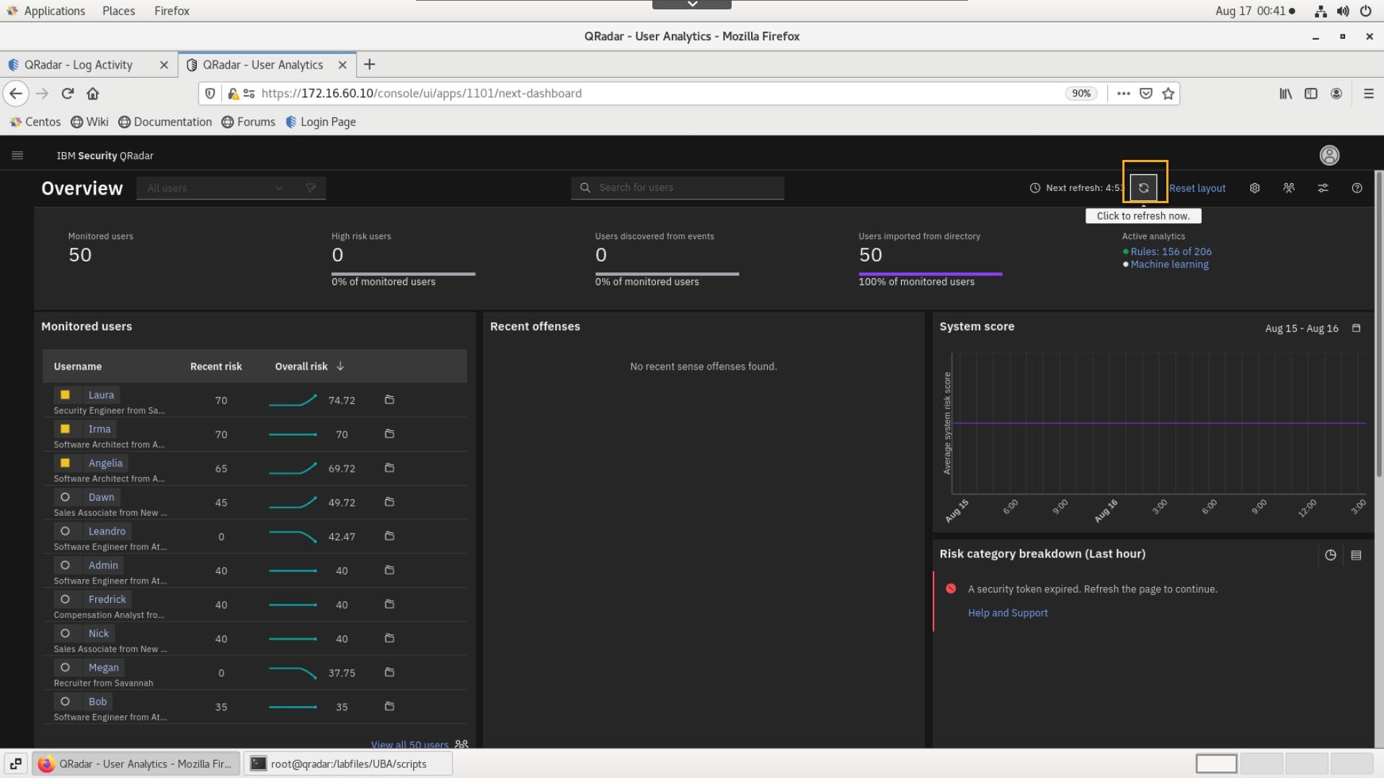Open the Help and Support link
This screenshot has height=778, width=1384.
click(1007, 613)
